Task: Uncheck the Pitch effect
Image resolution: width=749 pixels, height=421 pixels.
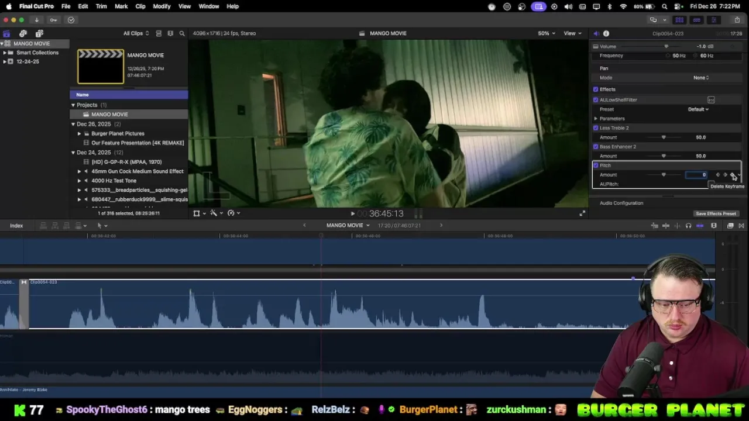Action: click(596, 165)
